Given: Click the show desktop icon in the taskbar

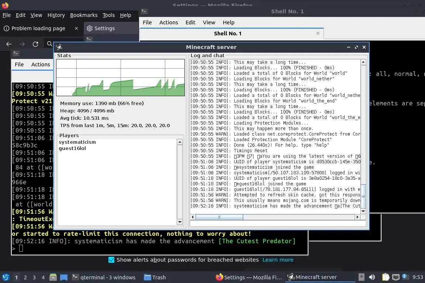Looking at the screenshot, I should click(x=64, y=277).
